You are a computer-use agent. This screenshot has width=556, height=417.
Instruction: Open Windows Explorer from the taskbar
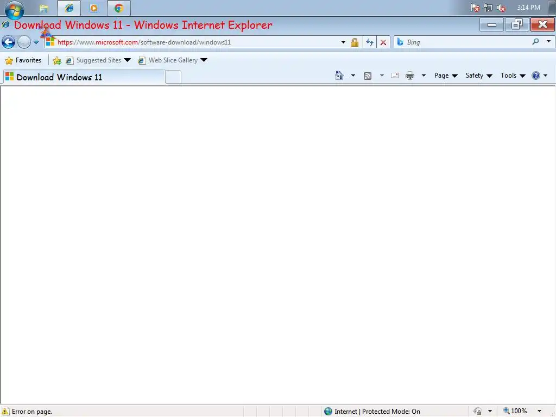tap(43, 8)
